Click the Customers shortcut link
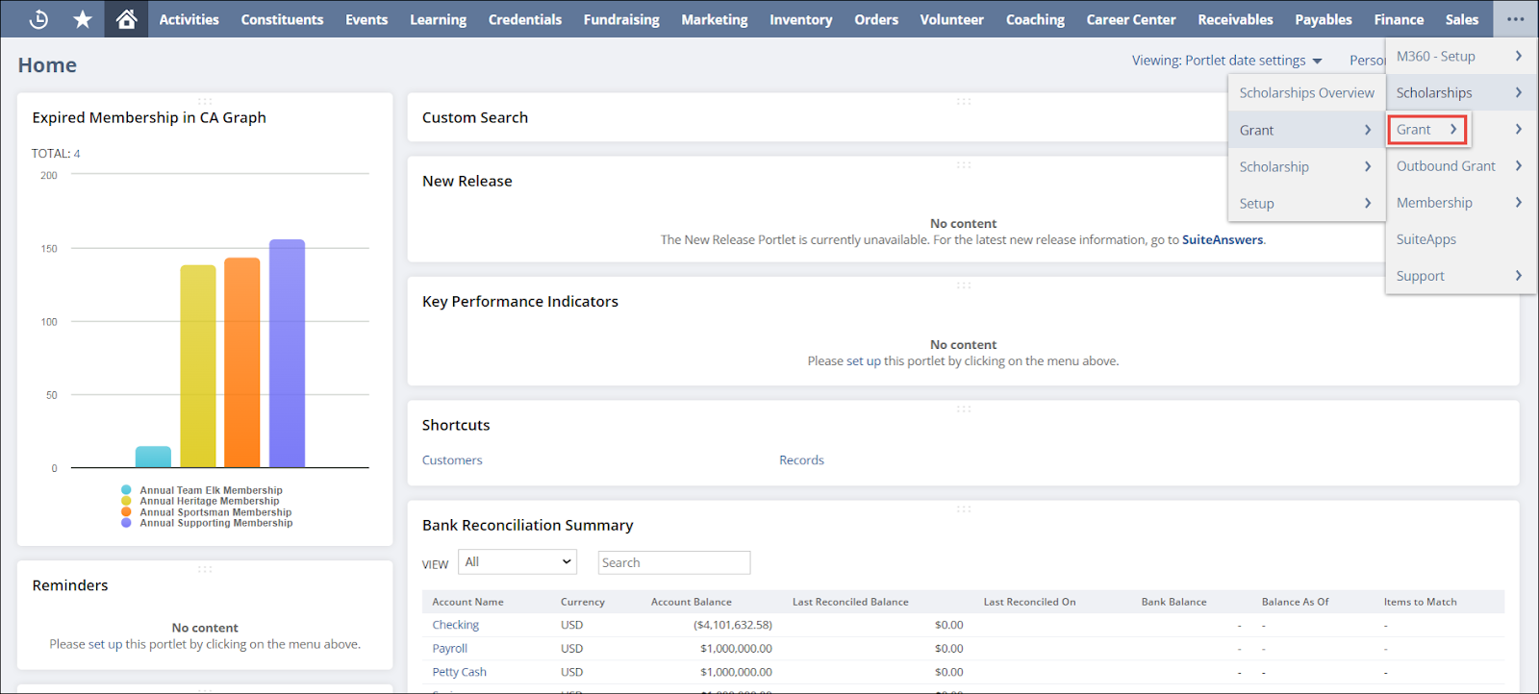The width and height of the screenshot is (1539, 694). click(x=452, y=460)
